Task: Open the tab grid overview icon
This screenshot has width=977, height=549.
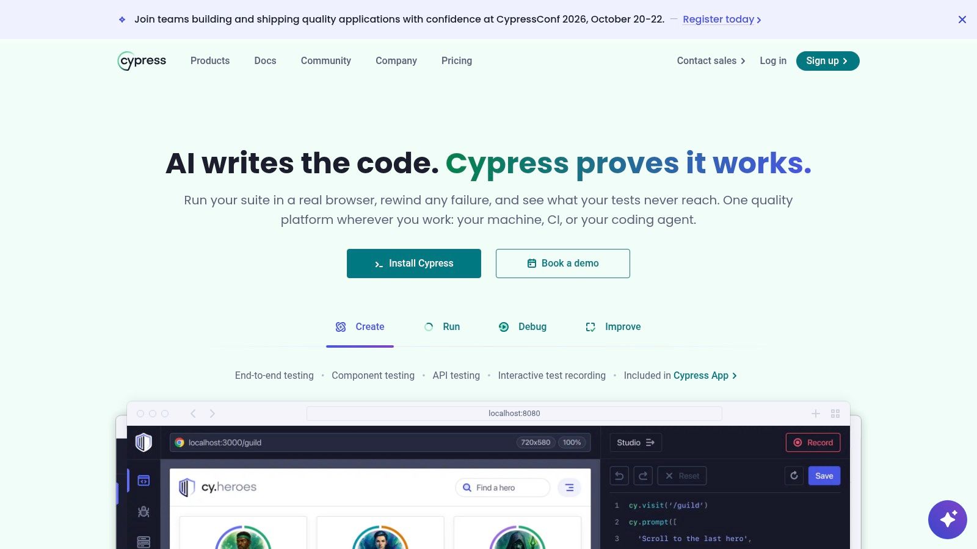Action: point(835,414)
